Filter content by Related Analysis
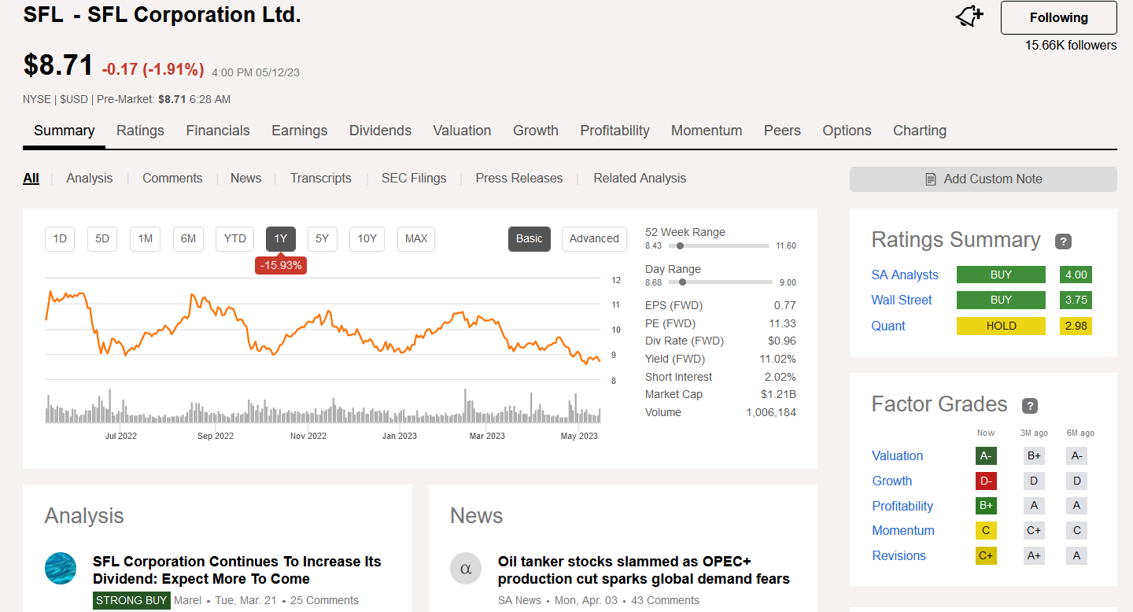Image resolution: width=1133 pixels, height=612 pixels. [640, 179]
